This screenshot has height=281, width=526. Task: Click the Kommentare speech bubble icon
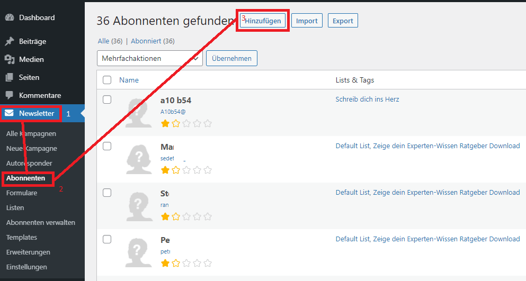[x=9, y=95]
